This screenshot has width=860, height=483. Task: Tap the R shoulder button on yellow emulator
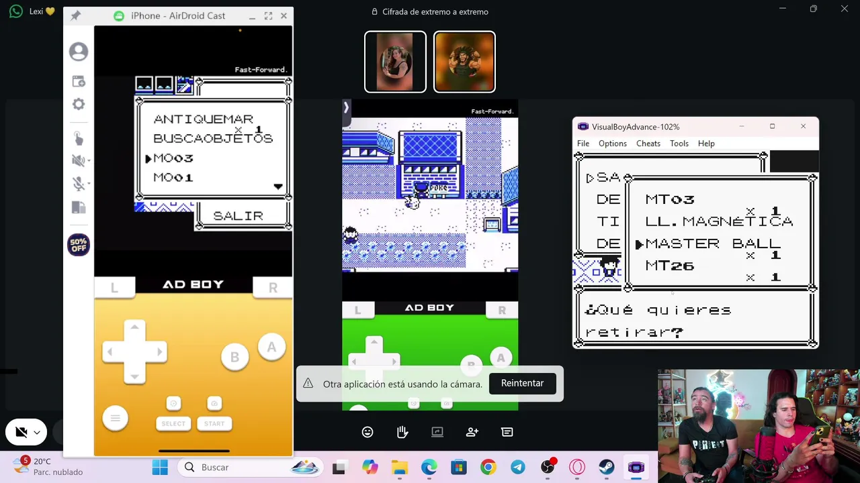(273, 287)
